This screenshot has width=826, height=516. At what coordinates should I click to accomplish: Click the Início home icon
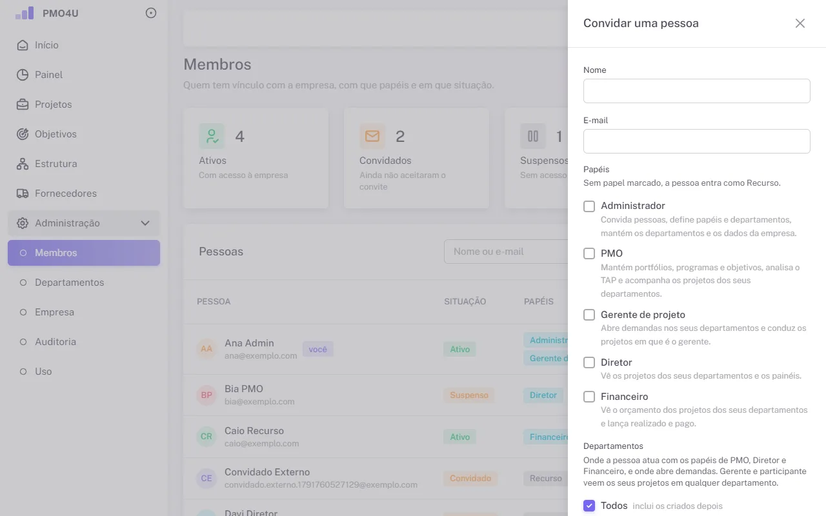(x=23, y=45)
